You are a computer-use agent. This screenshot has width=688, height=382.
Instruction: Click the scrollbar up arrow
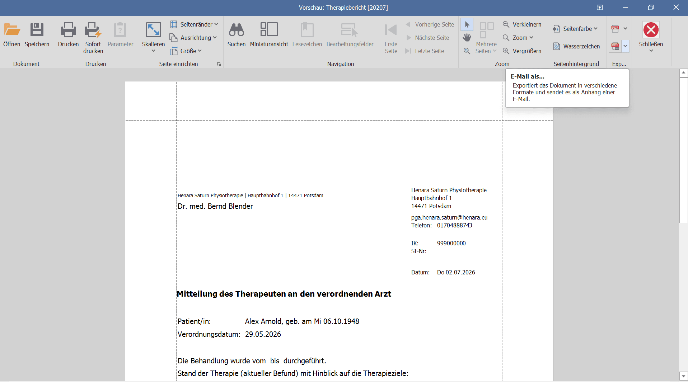pyautogui.click(x=684, y=72)
